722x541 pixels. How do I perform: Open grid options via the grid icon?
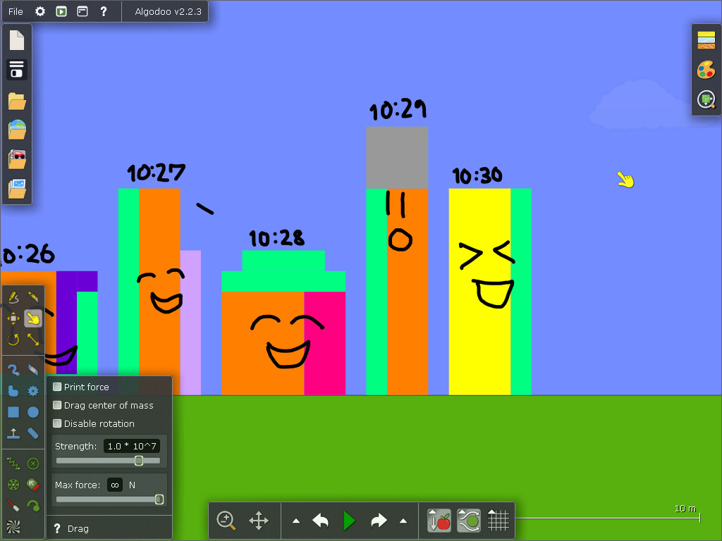click(x=498, y=521)
